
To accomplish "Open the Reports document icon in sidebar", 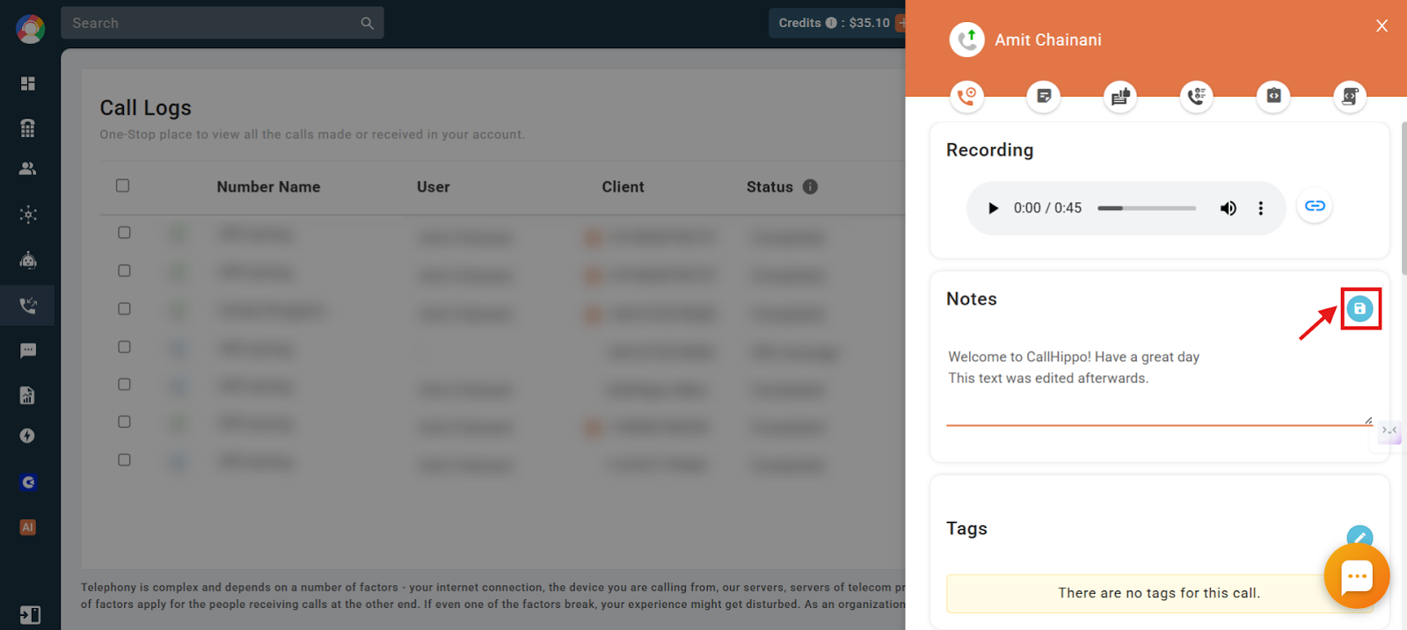I will (x=28, y=395).
